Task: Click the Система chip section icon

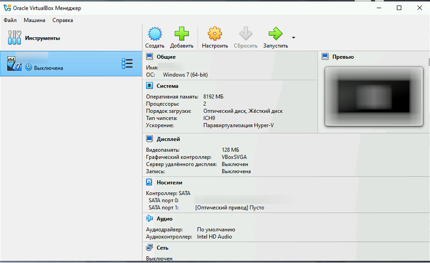Action: click(149, 86)
